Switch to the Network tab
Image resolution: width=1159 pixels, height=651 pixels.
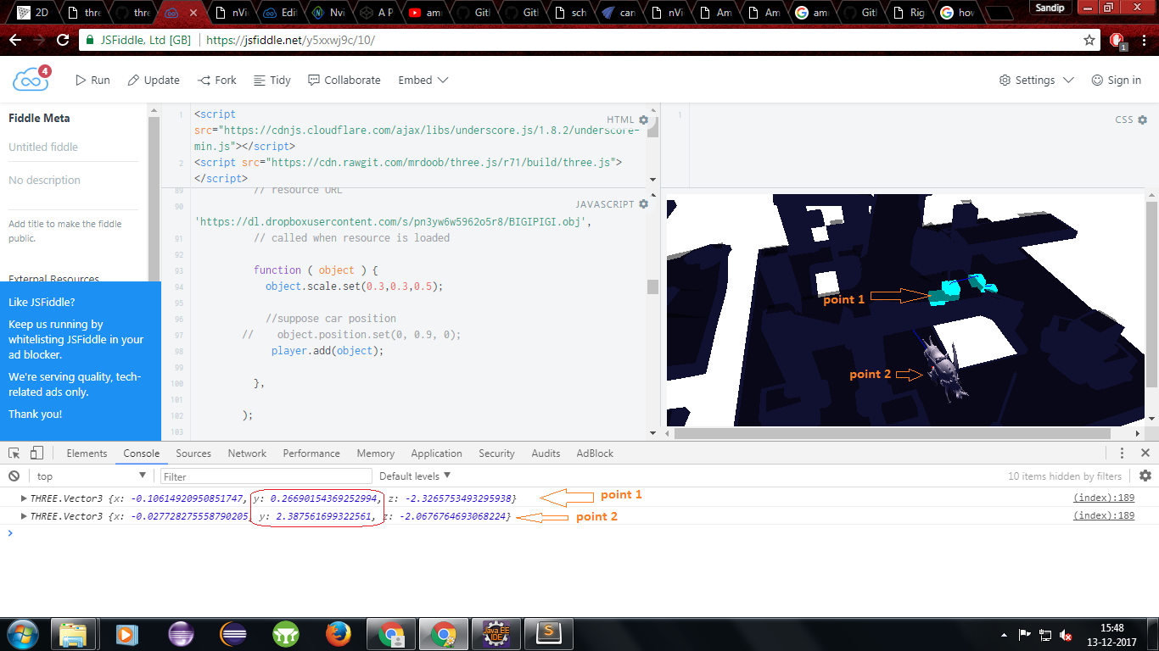coord(247,453)
